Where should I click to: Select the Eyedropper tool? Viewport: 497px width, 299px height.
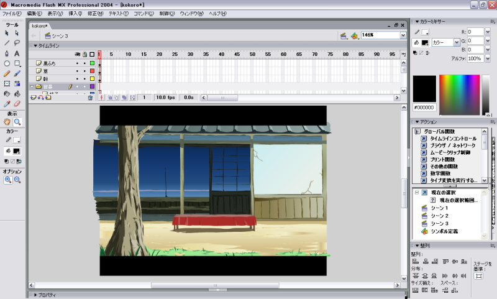tap(7, 104)
